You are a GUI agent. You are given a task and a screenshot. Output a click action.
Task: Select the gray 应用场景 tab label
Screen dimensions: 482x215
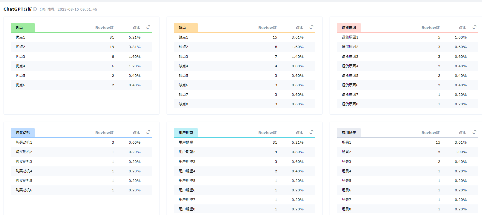click(x=349, y=132)
